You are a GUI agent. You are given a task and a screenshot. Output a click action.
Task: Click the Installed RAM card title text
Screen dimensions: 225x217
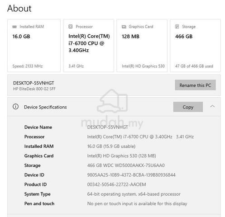pos(32,27)
